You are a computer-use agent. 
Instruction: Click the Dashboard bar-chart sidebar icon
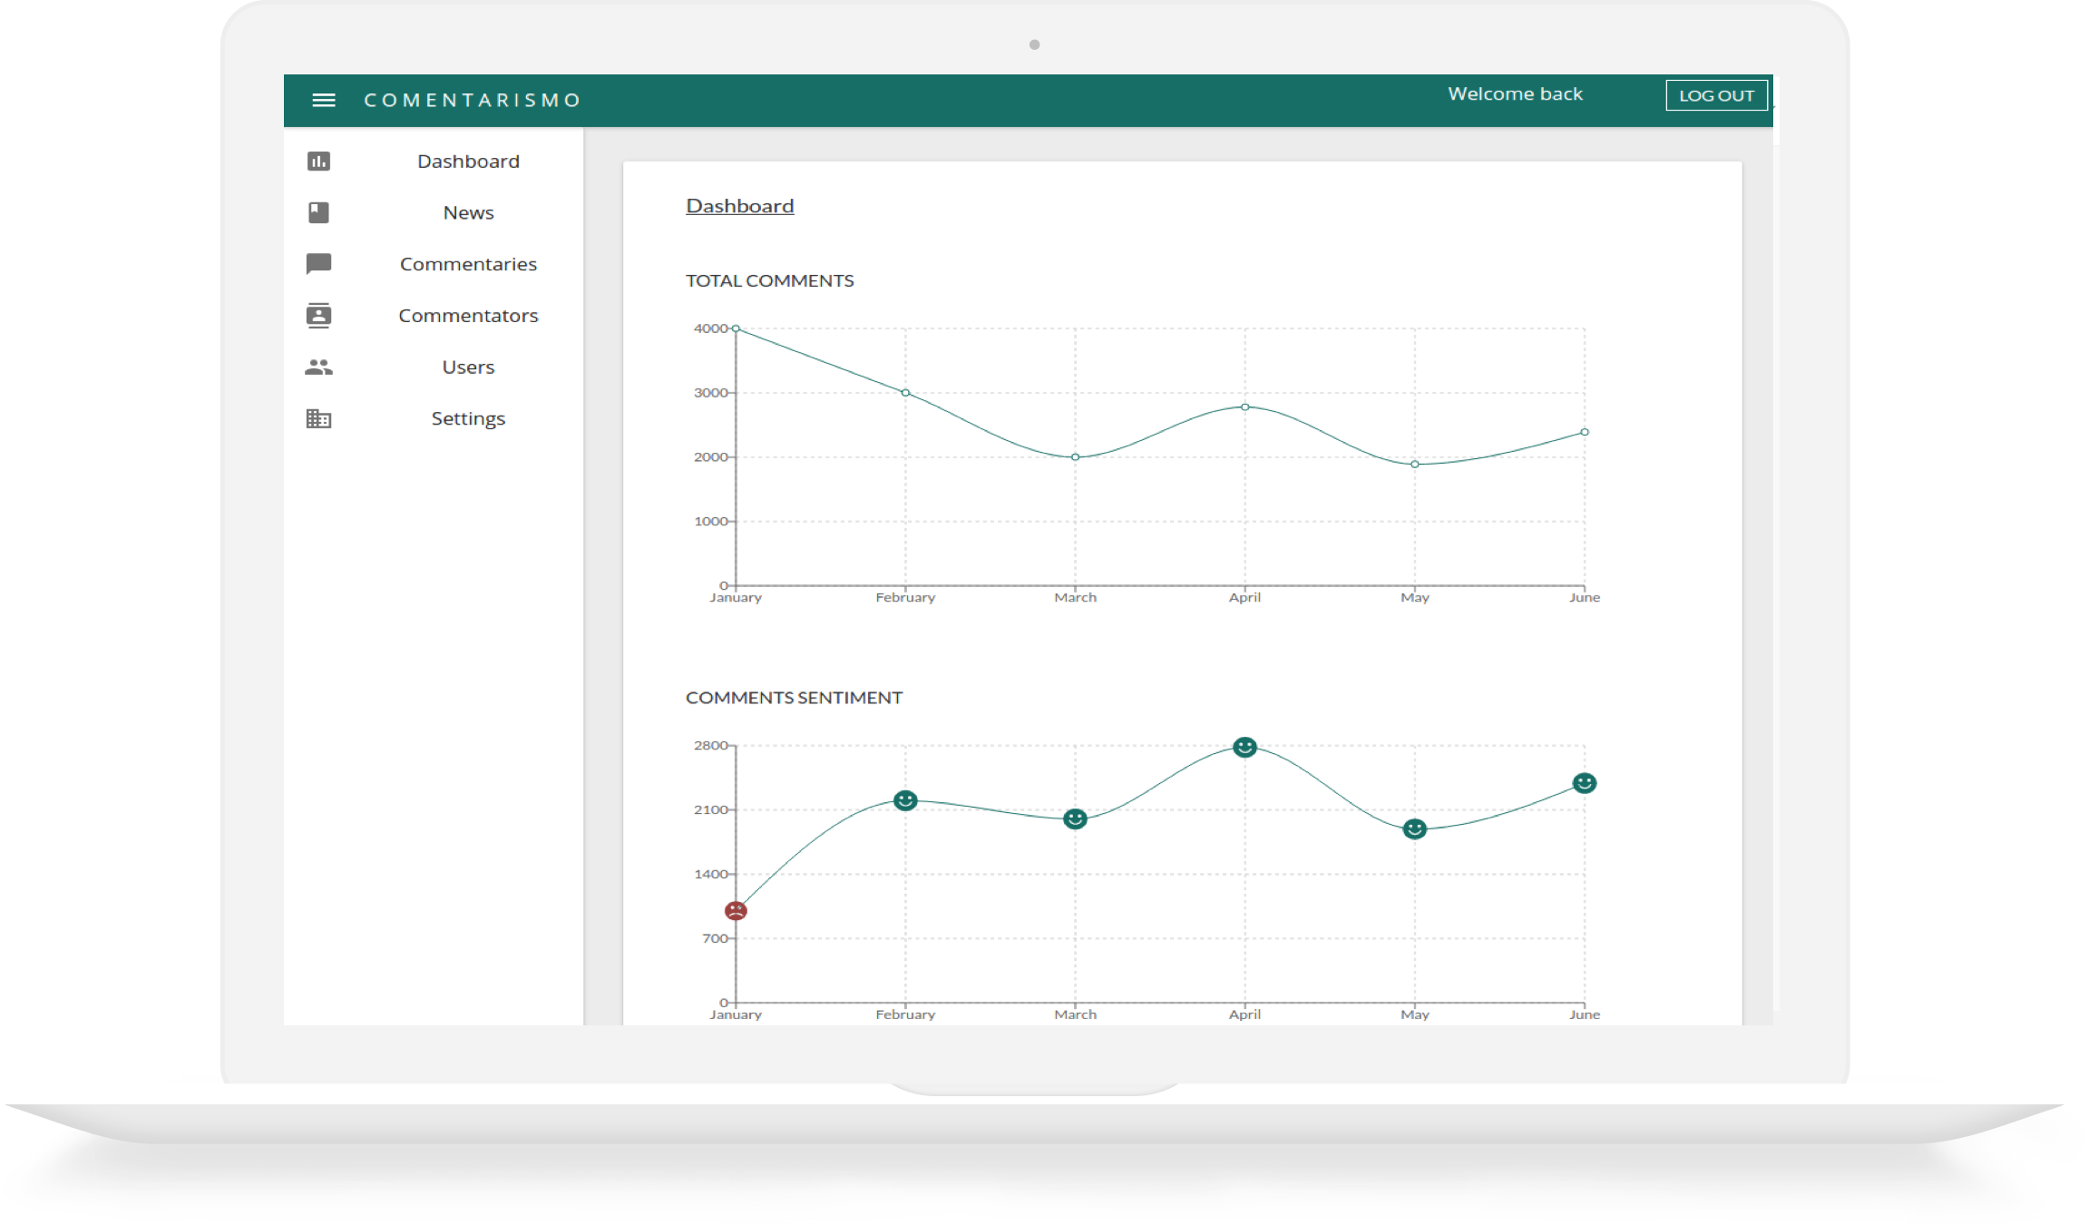coord(318,162)
